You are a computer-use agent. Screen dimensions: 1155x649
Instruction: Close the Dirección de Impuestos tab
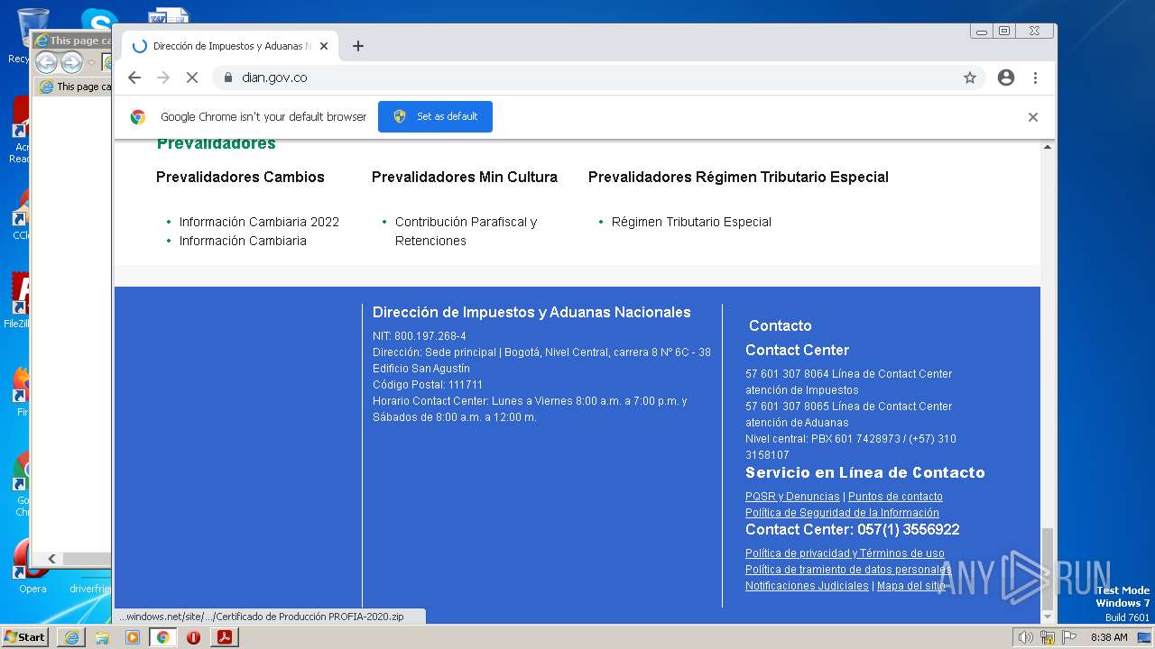click(x=324, y=46)
